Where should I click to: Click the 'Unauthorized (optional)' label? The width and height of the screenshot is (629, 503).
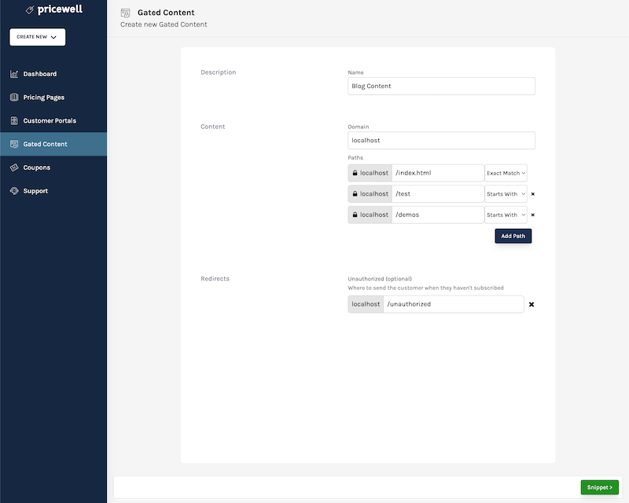(x=380, y=279)
